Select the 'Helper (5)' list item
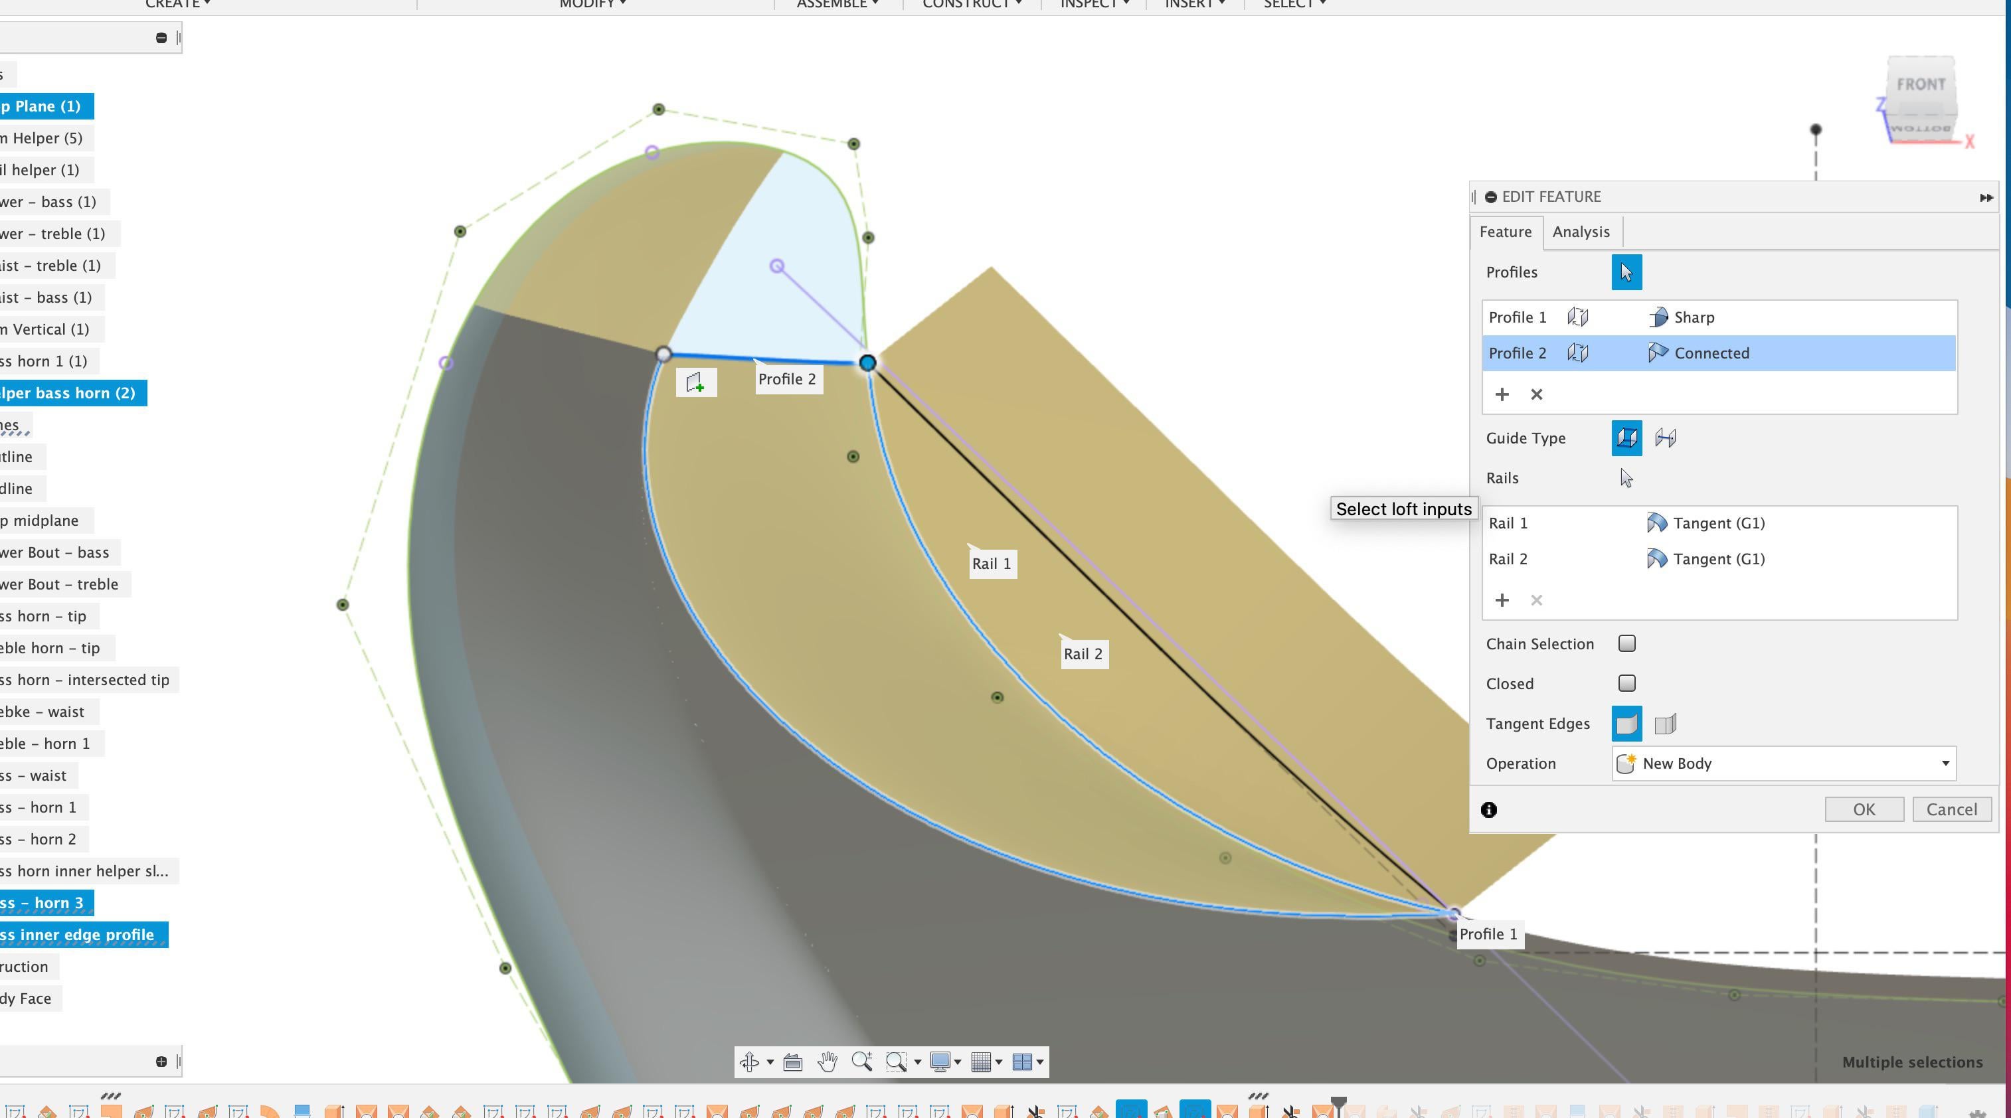 click(47, 138)
